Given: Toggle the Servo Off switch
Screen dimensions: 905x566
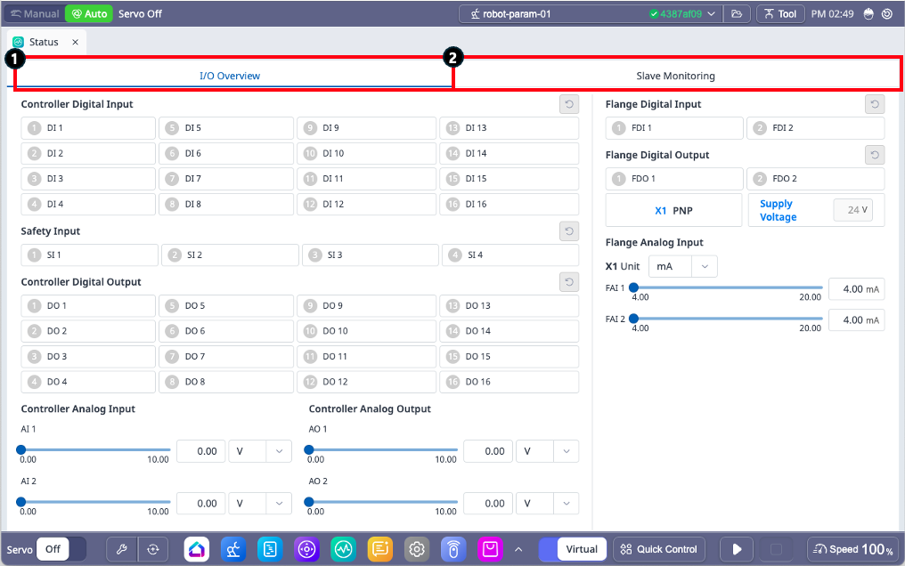Looking at the screenshot, I should click(64, 549).
